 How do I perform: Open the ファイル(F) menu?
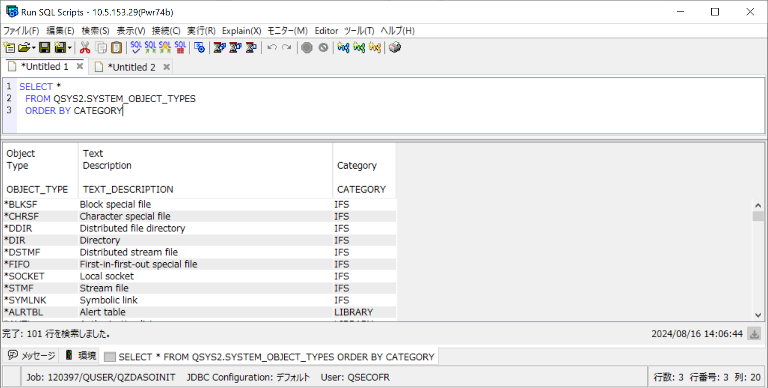click(x=21, y=31)
